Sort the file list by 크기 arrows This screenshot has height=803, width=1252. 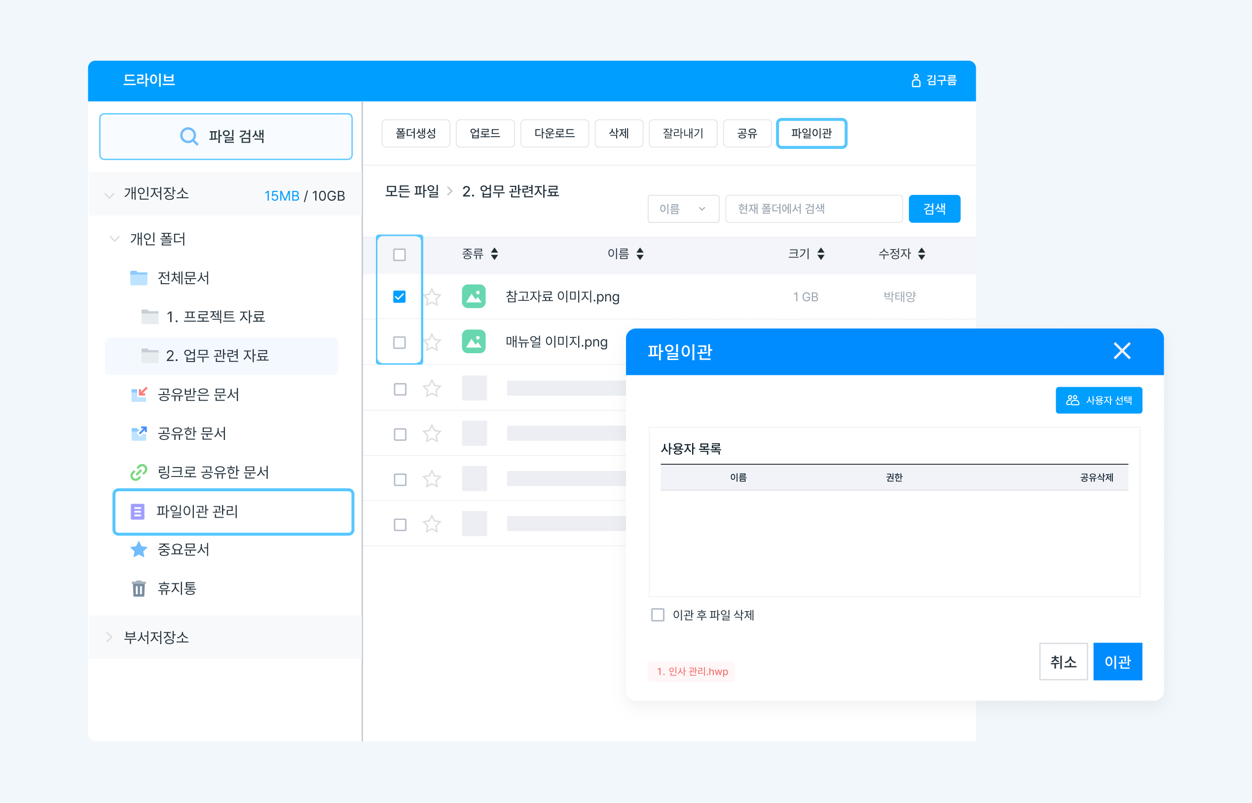(x=821, y=254)
